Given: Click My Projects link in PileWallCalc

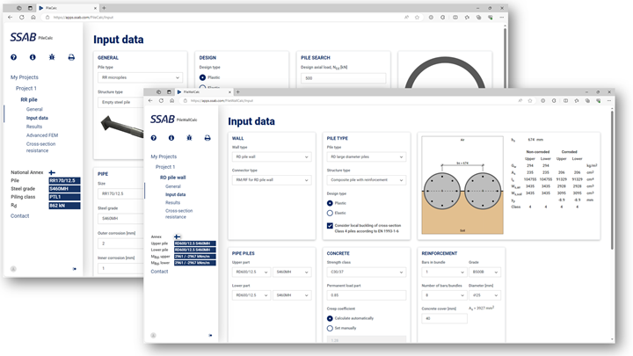Looking at the screenshot, I should 164,156.
